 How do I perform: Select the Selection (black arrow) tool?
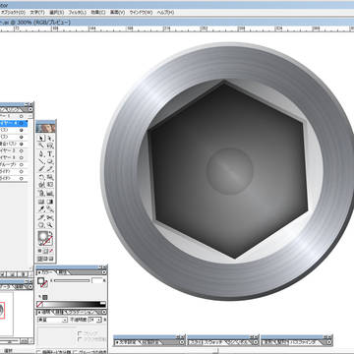[x=41, y=138]
